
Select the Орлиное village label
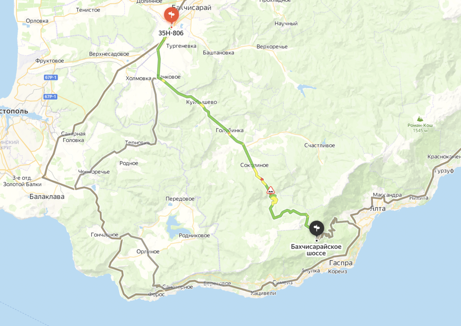[148, 251]
